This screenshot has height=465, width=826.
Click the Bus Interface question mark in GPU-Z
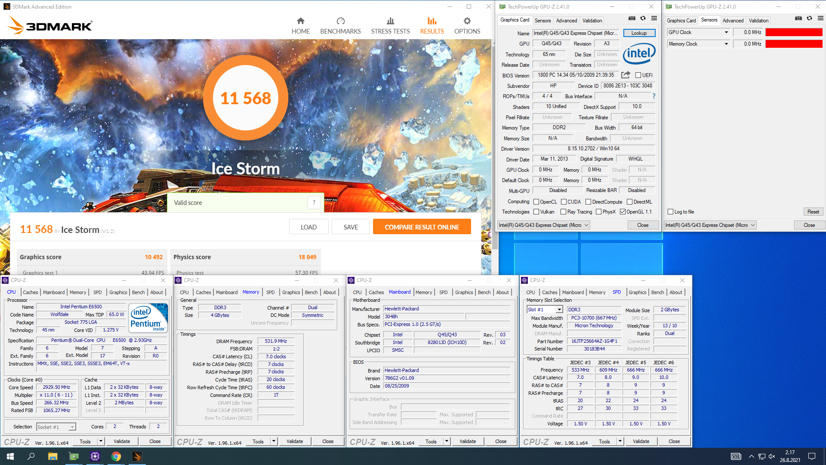654,96
